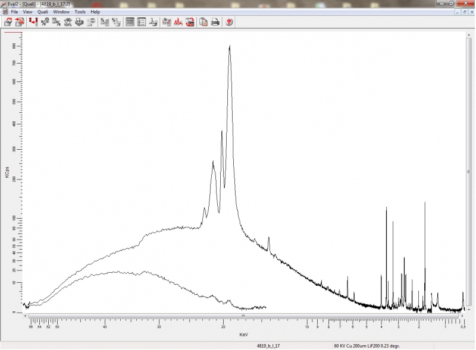Open the File menu
Image resolution: width=476 pixels, height=350 pixels.
[14, 12]
